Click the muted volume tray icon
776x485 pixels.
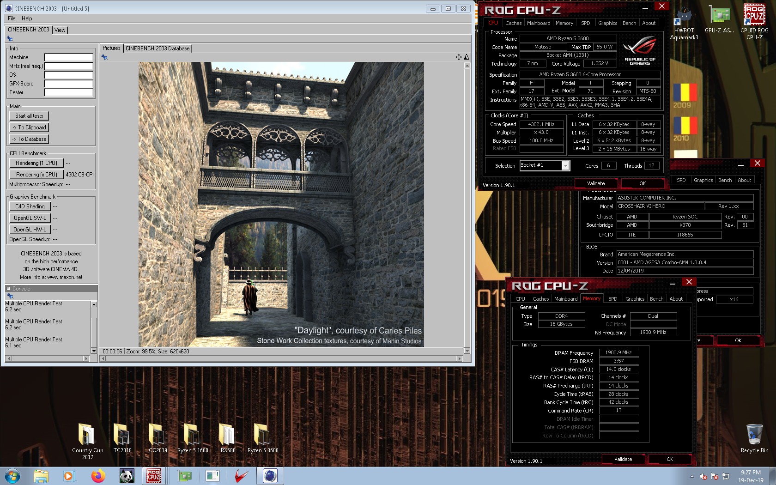tap(703, 476)
